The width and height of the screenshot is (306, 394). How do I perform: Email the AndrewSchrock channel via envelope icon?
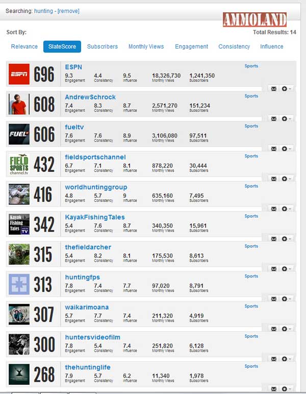(274, 119)
